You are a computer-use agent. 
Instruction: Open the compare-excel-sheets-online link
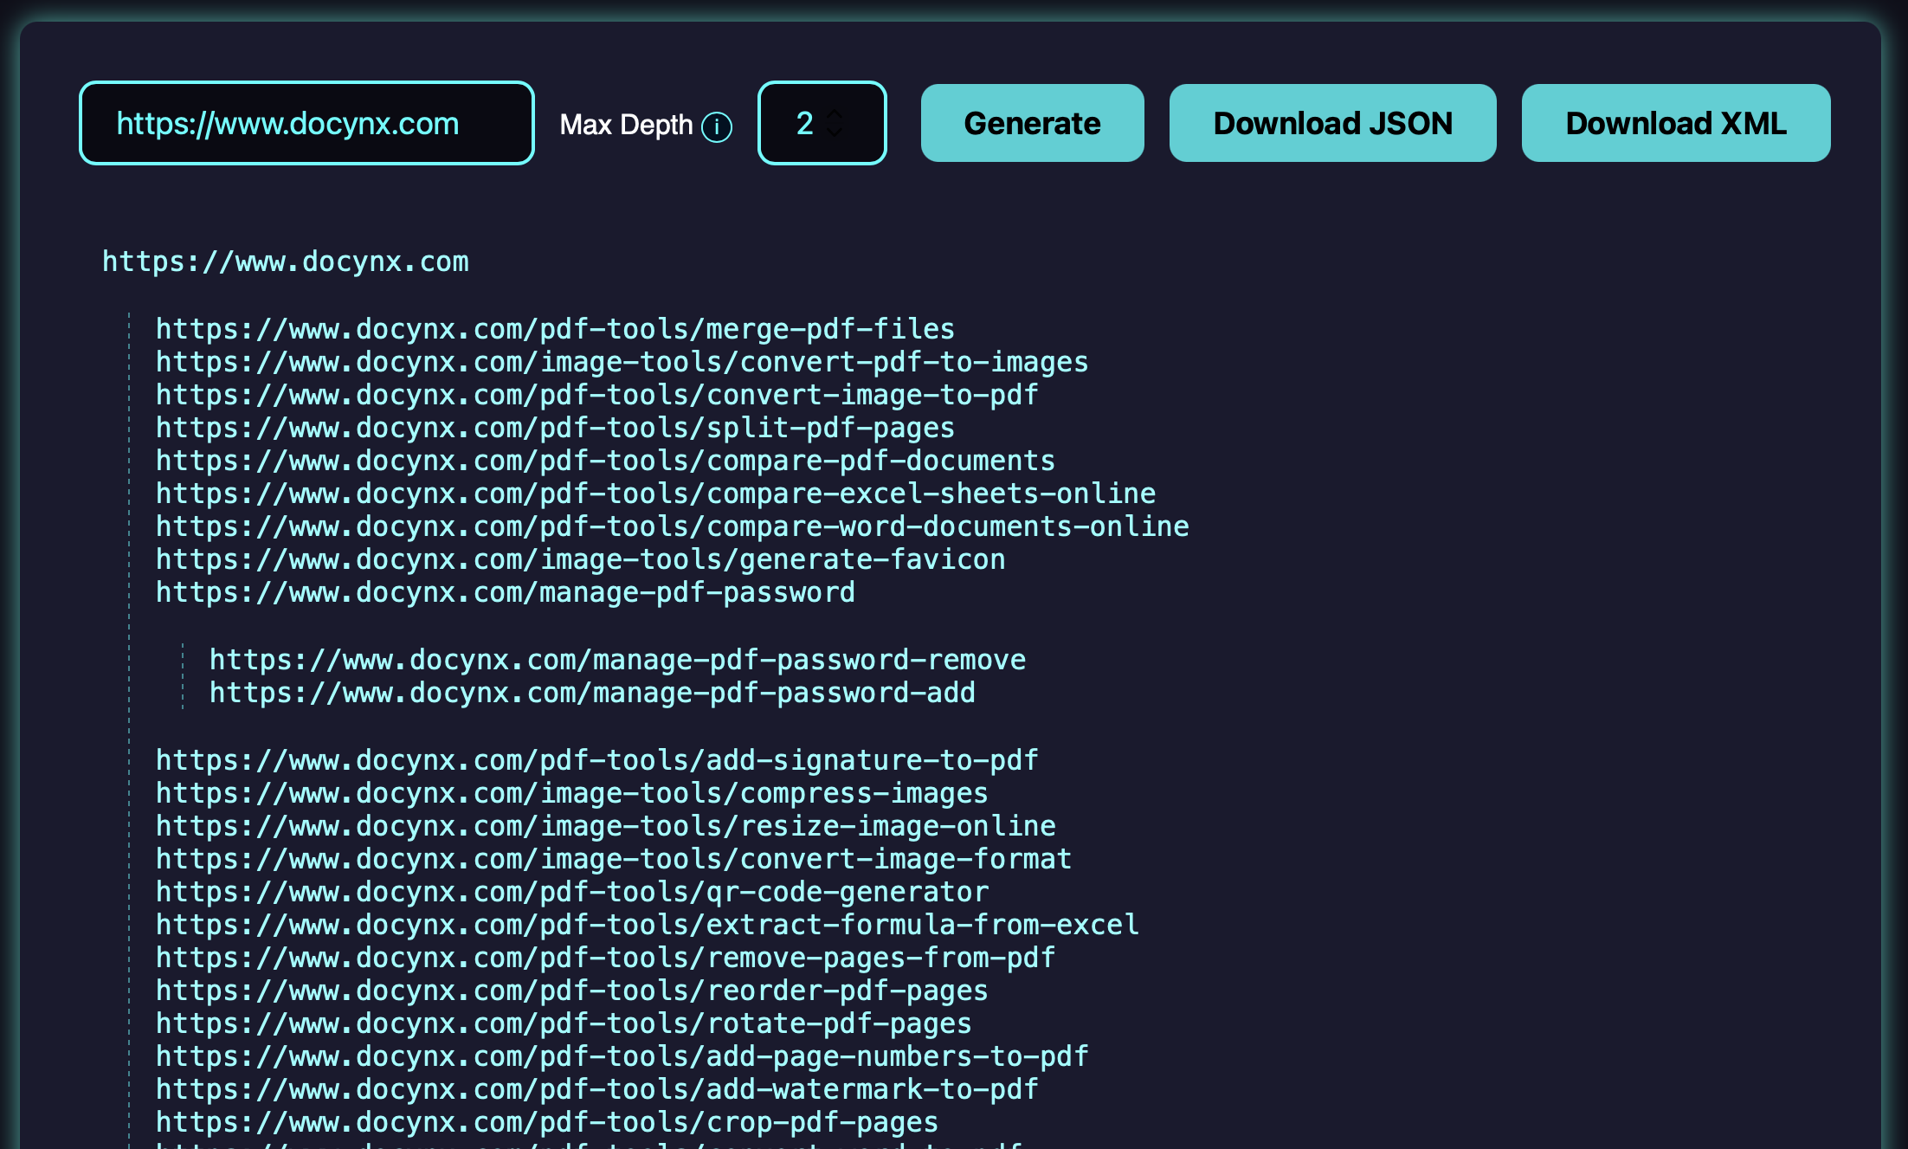pyautogui.click(x=655, y=494)
